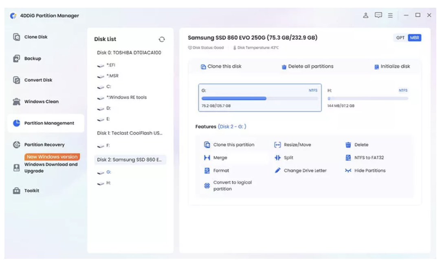Viewport: 444px width, 273px height.
Task: Click the Merge partitions icon
Action: (207, 158)
